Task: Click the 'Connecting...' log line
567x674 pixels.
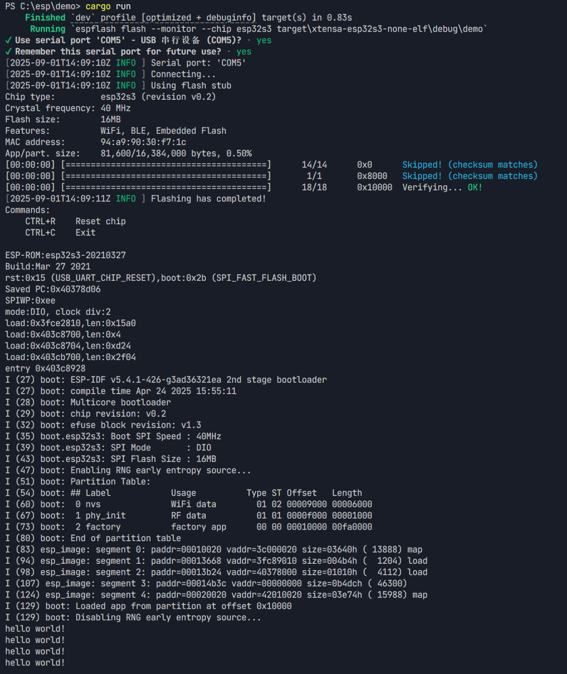Action: coord(111,75)
